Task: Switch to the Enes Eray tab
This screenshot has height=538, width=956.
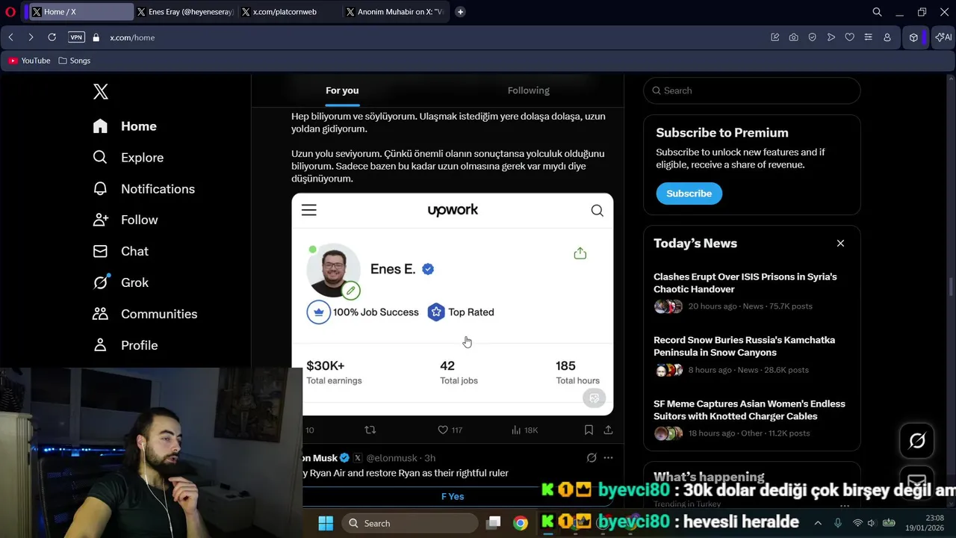Action: (186, 12)
